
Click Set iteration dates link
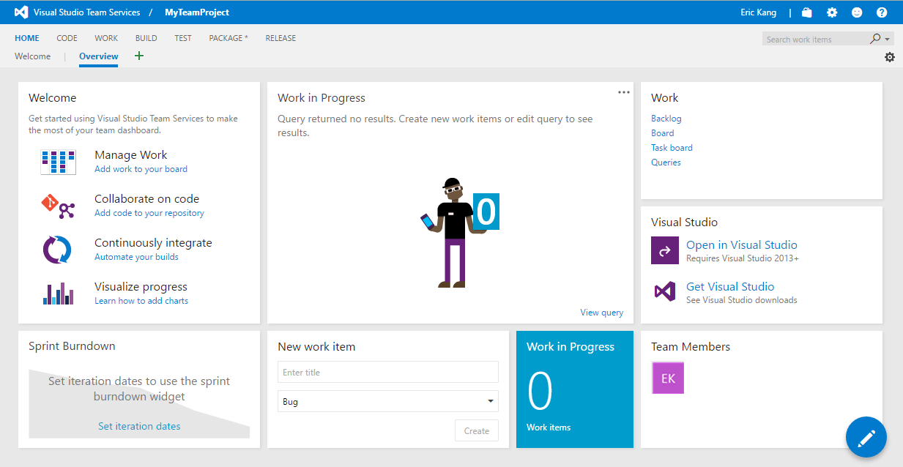(139, 426)
